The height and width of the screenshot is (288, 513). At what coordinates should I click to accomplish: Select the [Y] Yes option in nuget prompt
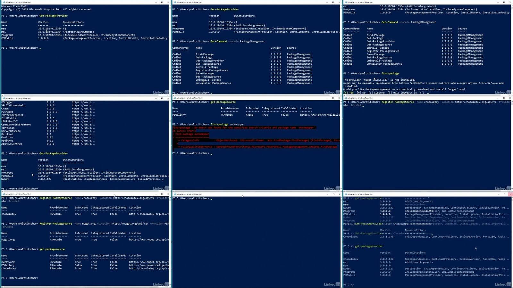pos(349,93)
